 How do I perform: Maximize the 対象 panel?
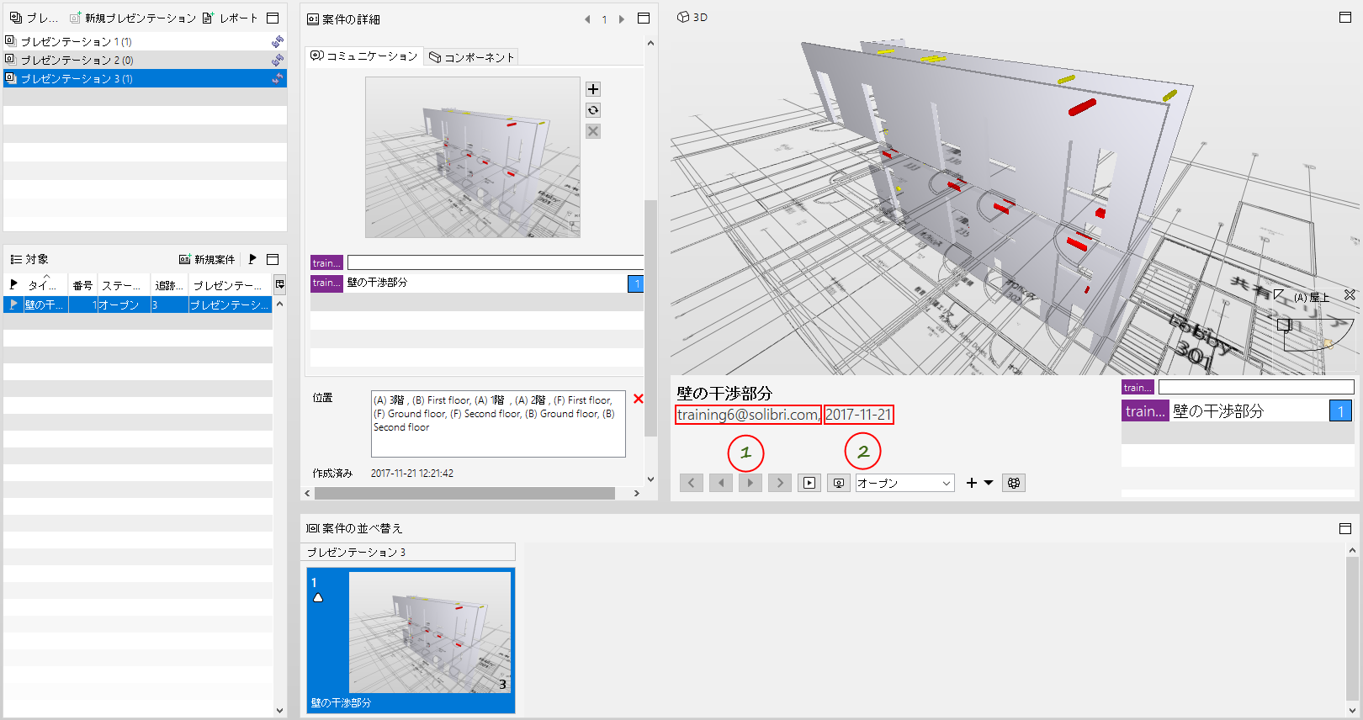point(273,259)
